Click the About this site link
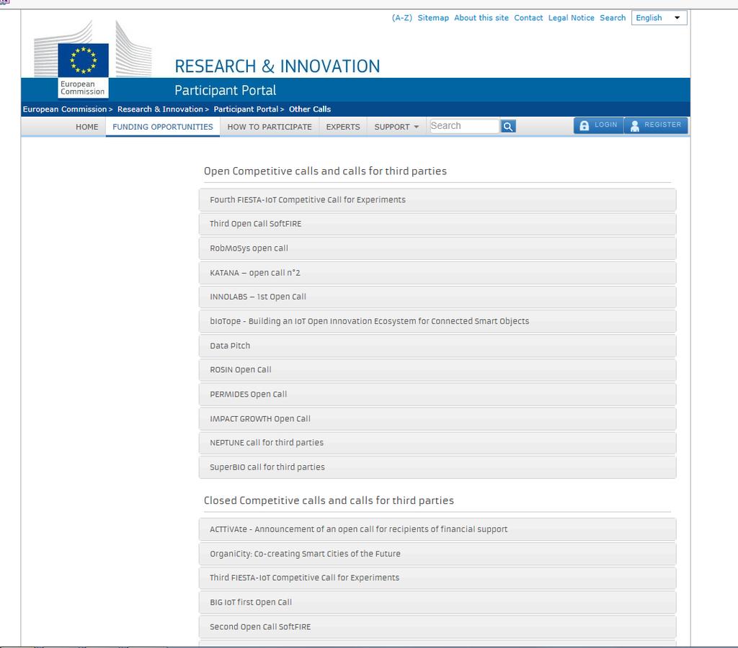Screen dimensions: 738x648 point(481,18)
